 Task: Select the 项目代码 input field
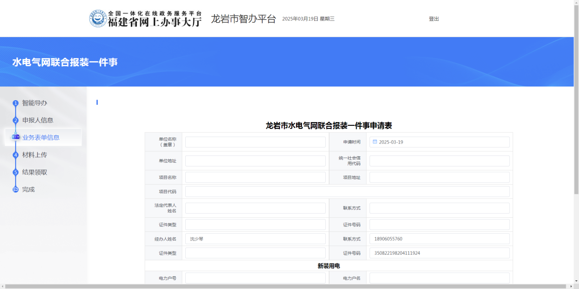coord(347,192)
